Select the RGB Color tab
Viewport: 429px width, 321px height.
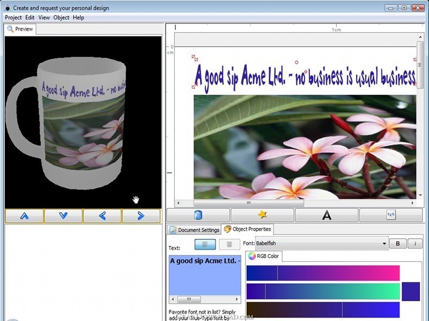(x=263, y=256)
